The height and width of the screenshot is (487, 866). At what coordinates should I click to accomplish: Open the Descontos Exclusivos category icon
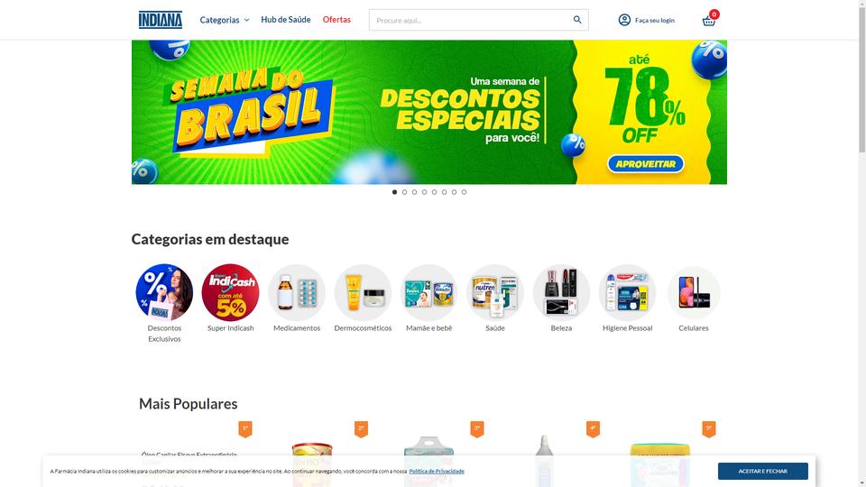(164, 292)
